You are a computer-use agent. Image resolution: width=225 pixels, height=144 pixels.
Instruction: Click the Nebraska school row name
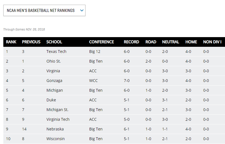(x=55, y=129)
